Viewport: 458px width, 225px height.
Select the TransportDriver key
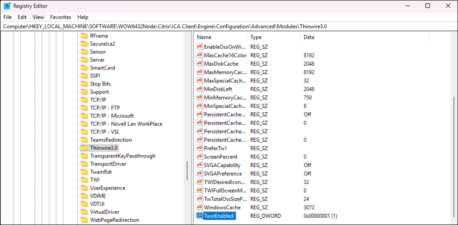[x=108, y=164]
